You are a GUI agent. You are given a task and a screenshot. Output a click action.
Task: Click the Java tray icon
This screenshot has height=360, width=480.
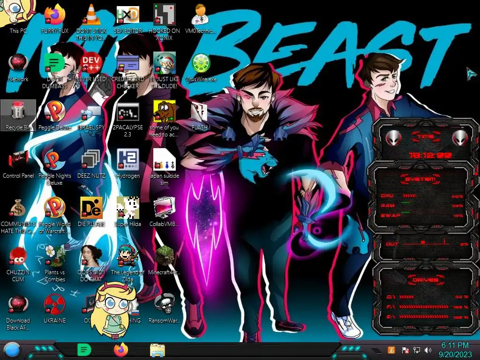point(391,350)
